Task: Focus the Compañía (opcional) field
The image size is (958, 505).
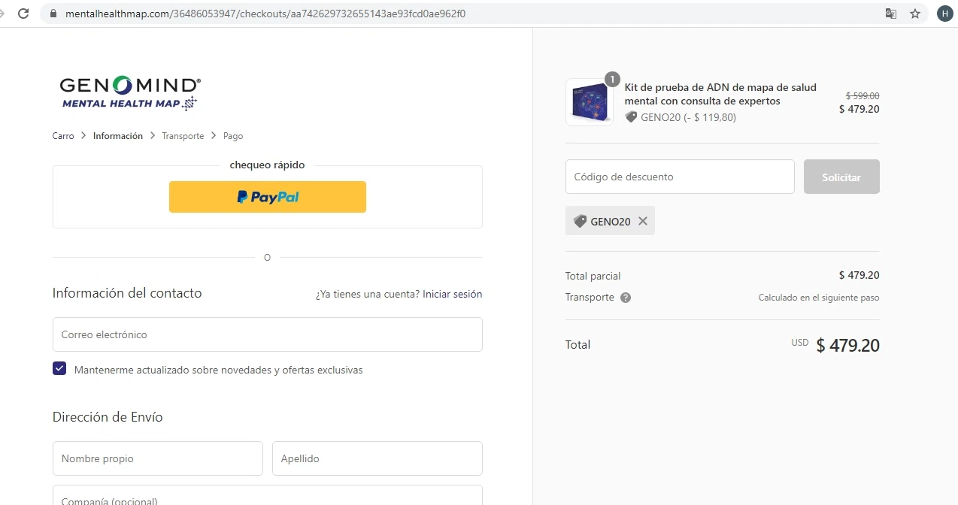Action: pyautogui.click(x=268, y=496)
